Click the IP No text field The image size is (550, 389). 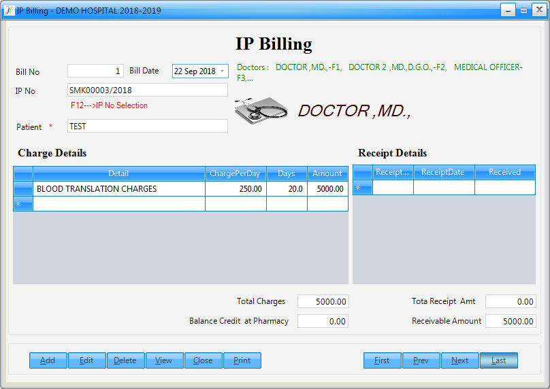148,90
